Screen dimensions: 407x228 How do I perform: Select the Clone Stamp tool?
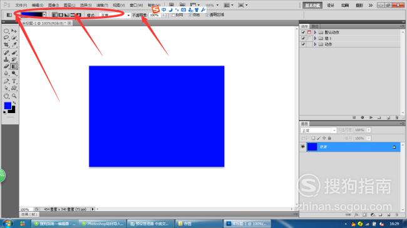pyautogui.click(x=6, y=59)
